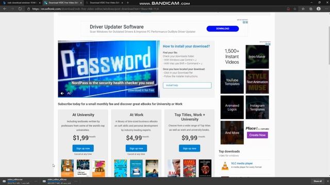
Task: Click the address bar URL
Action: click(95, 9)
